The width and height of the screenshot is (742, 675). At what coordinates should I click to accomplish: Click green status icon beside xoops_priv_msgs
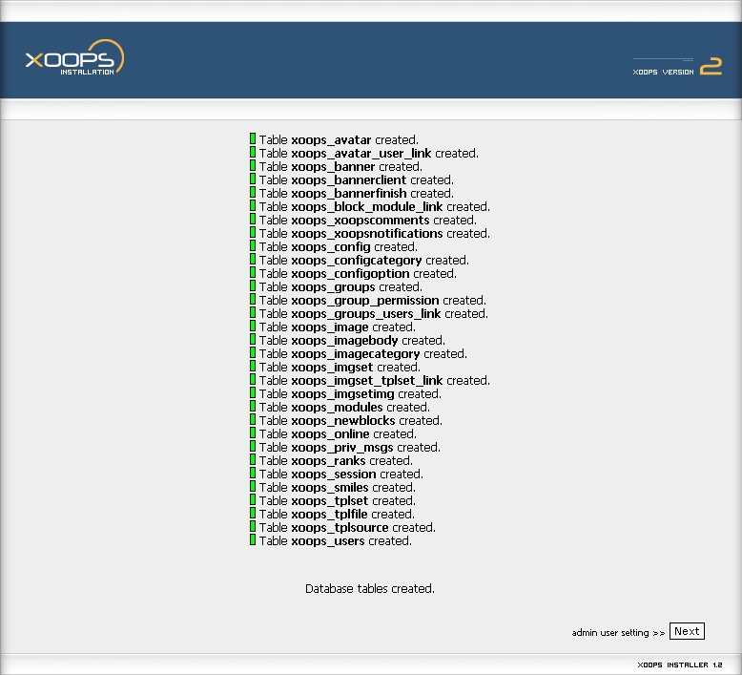[253, 446]
